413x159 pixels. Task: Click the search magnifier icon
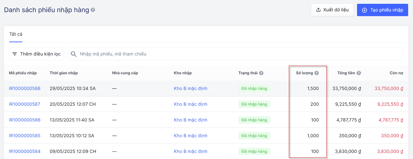74,54
